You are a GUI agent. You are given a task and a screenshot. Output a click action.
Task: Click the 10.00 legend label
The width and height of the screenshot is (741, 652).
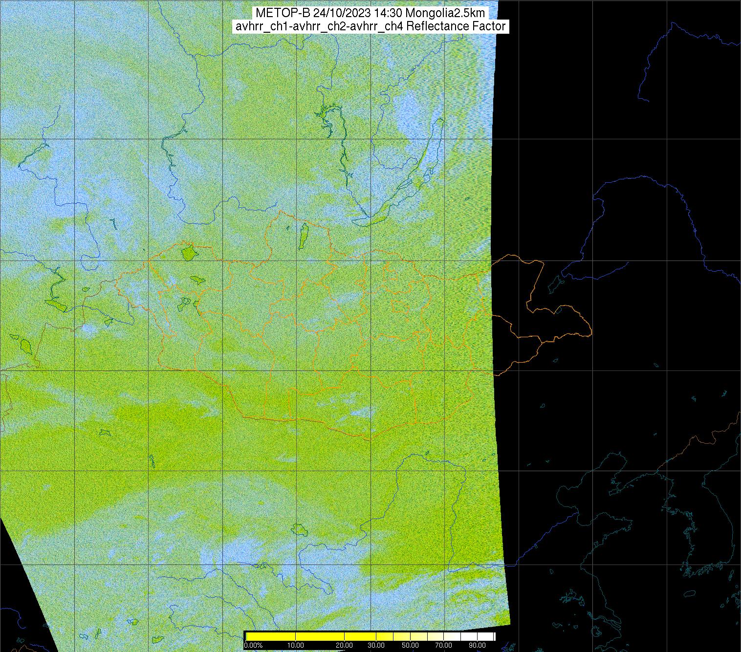tap(296, 646)
